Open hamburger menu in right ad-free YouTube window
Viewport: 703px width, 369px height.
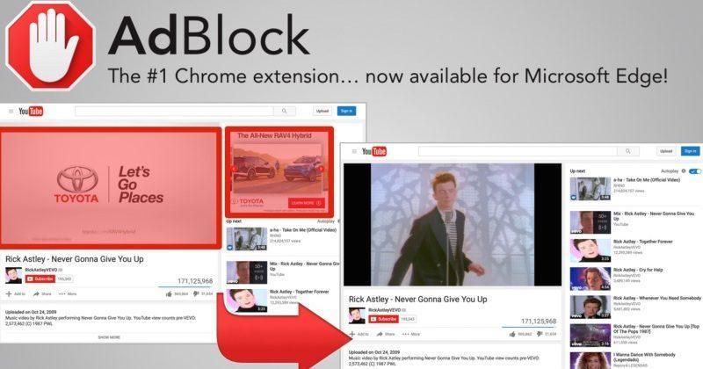click(354, 151)
